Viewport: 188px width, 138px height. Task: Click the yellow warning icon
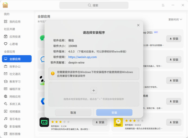click(x=53, y=73)
